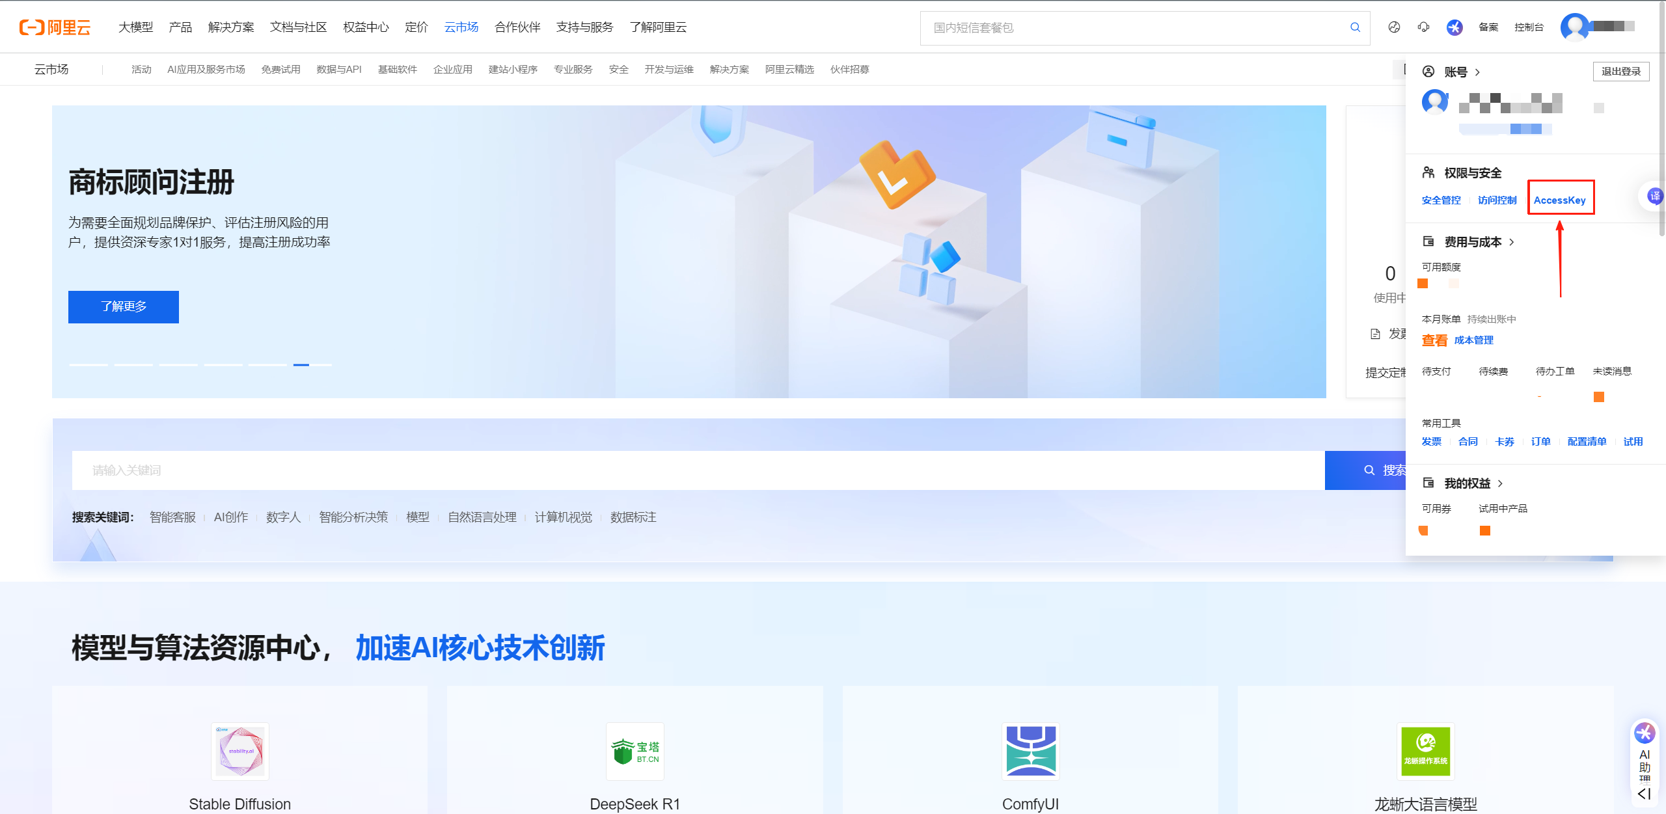Open the 安全管控 link
Viewport: 1666px width, 814px height.
1441,200
